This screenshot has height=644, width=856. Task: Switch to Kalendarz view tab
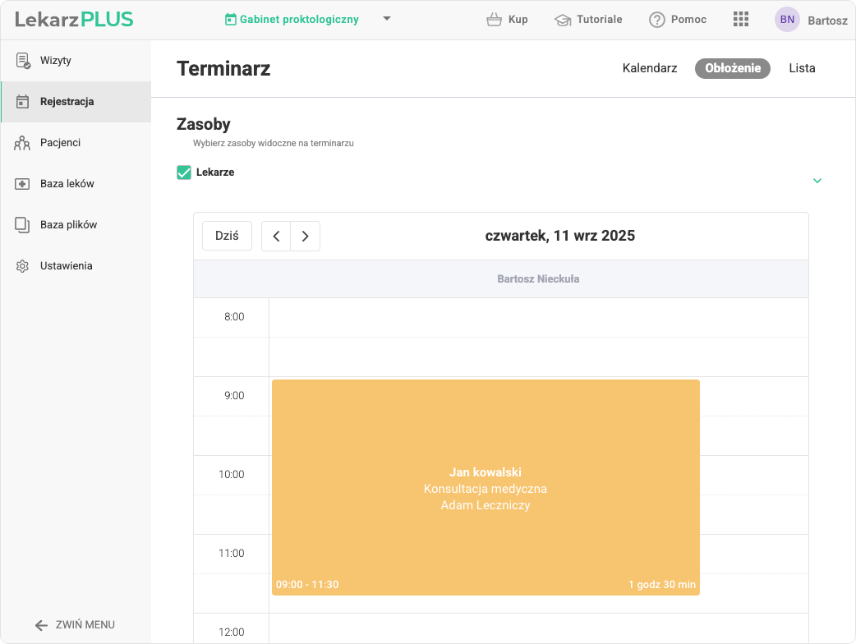point(650,68)
